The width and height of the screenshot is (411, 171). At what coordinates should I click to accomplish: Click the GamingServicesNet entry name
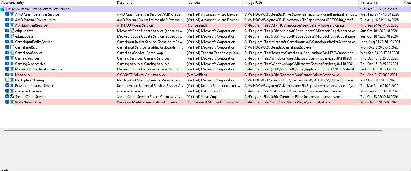pos(30,64)
